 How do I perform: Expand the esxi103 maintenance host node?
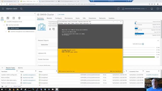[6, 32]
